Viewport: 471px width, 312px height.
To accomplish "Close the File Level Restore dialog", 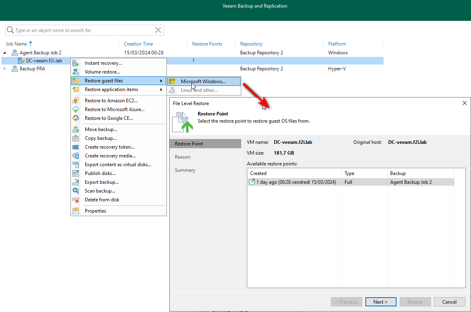I will [464, 103].
